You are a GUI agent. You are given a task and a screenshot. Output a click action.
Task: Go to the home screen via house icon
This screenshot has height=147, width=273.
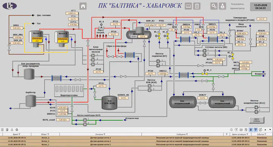tap(83, 6)
